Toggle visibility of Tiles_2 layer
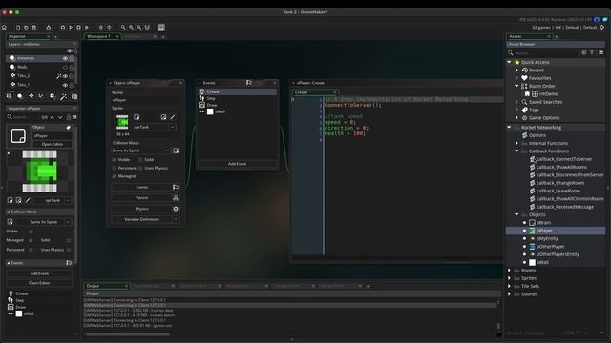This screenshot has width=611, height=343. coord(65,76)
